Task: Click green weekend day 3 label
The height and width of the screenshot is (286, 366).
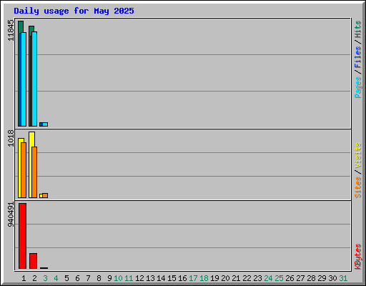Action: point(45,278)
